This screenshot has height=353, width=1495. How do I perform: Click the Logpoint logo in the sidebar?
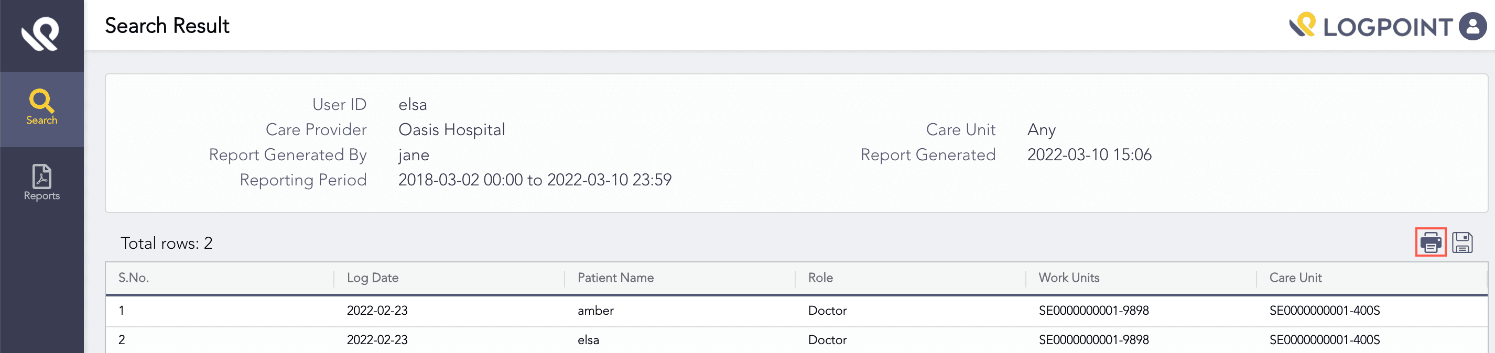41,34
